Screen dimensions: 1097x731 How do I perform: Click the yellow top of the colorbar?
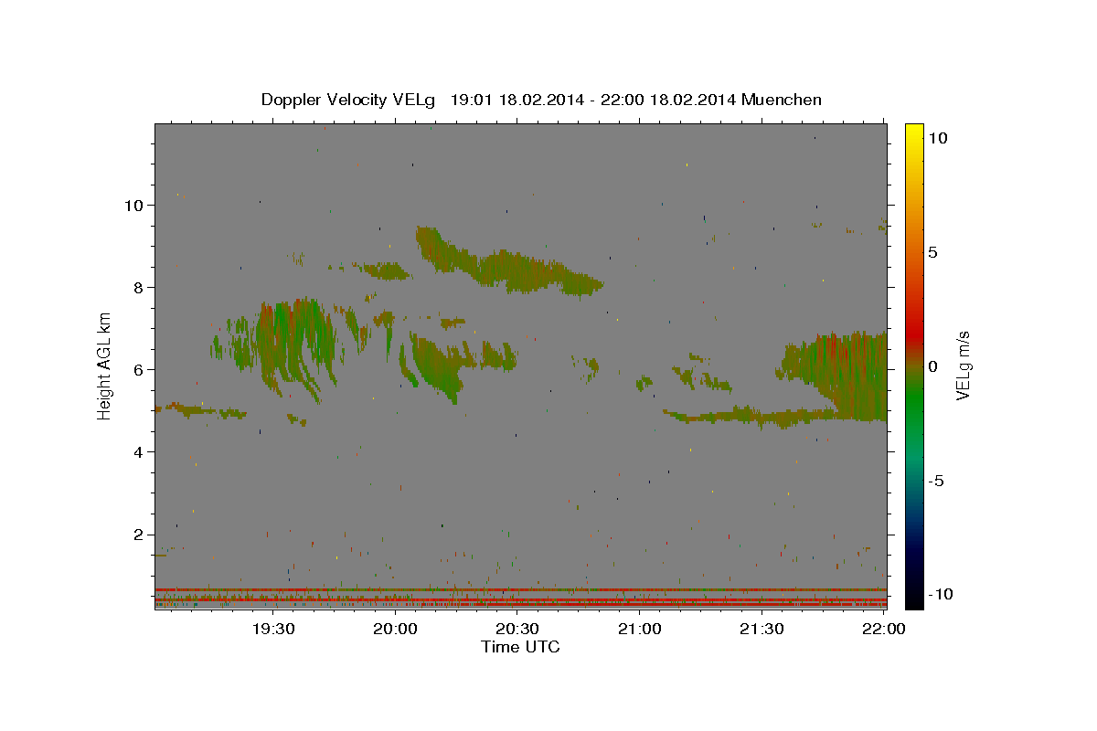pyautogui.click(x=913, y=132)
